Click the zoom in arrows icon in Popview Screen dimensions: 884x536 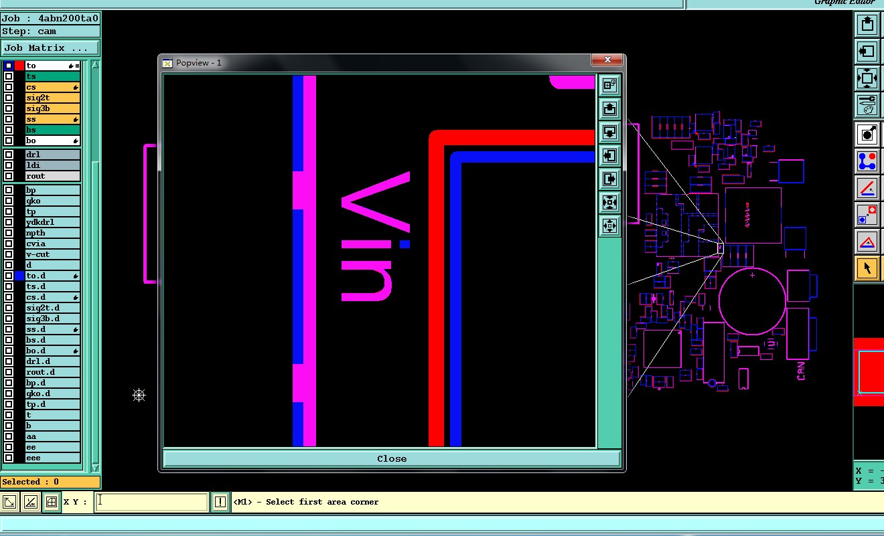(x=609, y=202)
